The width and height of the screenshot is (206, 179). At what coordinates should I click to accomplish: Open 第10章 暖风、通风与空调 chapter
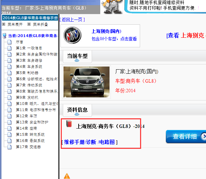click(37, 104)
